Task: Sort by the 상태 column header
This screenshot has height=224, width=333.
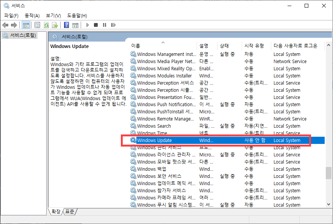Action: [229, 46]
